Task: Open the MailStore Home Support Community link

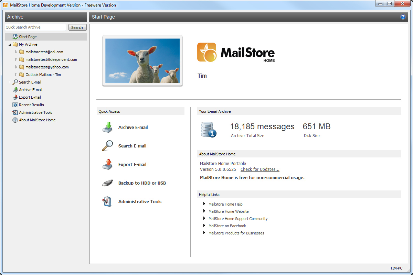Action: coord(238,219)
